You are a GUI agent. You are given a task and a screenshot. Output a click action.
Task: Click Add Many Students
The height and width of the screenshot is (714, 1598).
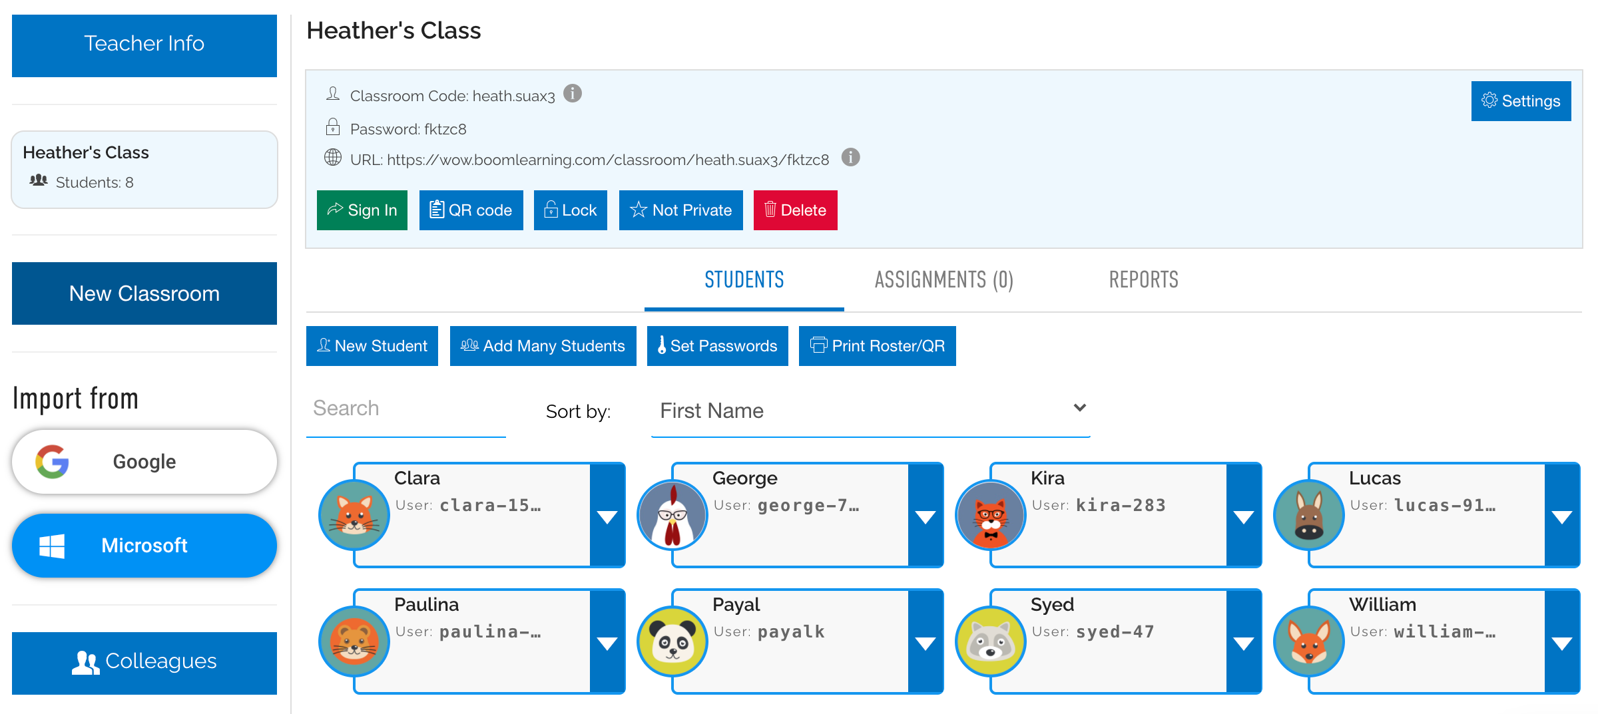click(x=543, y=346)
